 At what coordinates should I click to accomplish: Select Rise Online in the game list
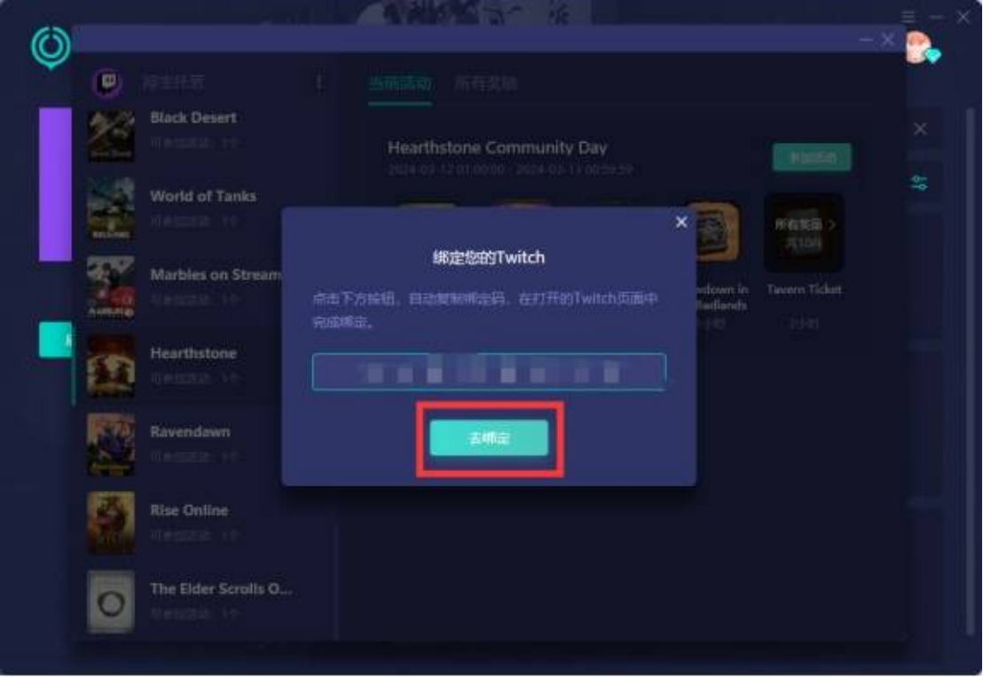207,523
